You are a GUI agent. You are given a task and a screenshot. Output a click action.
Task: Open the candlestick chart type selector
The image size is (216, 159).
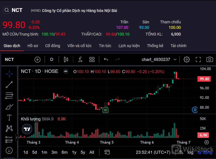65,60
